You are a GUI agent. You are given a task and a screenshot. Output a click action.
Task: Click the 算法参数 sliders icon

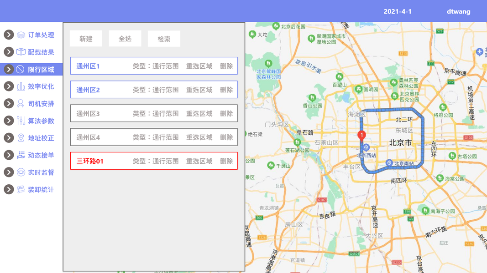[21, 121]
